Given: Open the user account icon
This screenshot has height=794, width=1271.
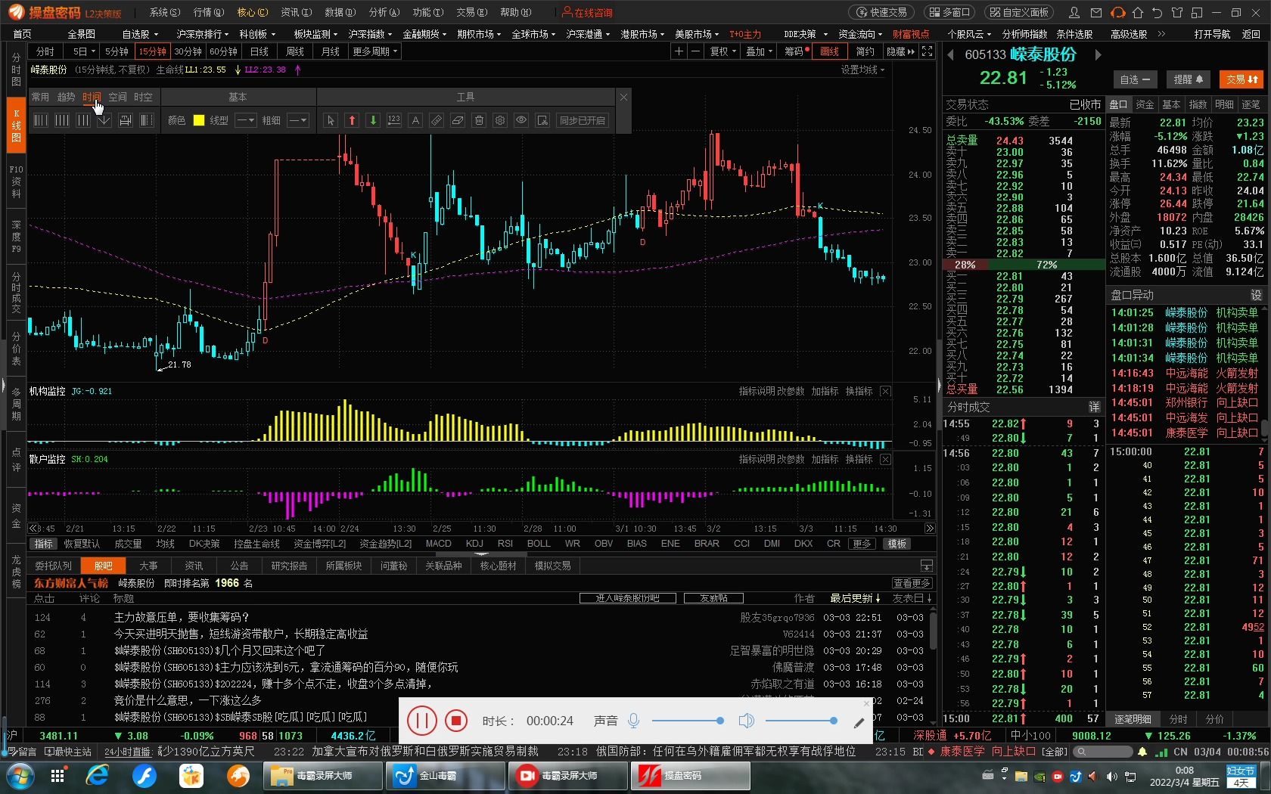Looking at the screenshot, I should click(1074, 12).
